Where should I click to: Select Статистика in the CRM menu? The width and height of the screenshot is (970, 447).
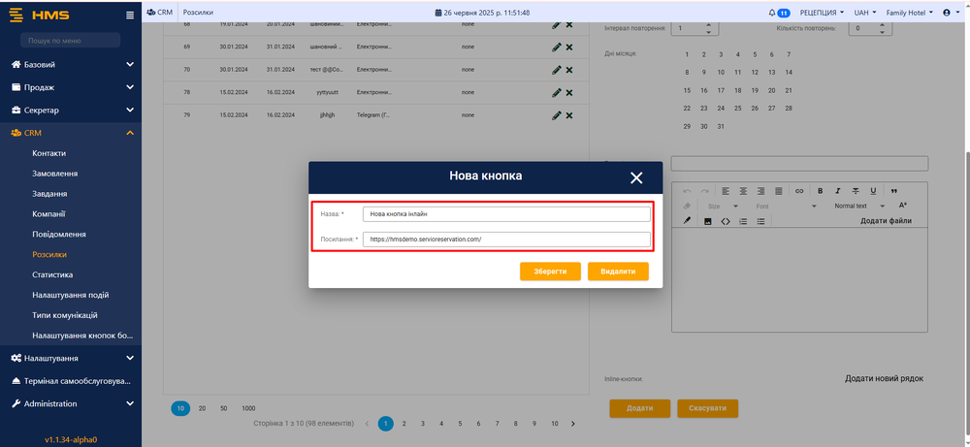52,274
